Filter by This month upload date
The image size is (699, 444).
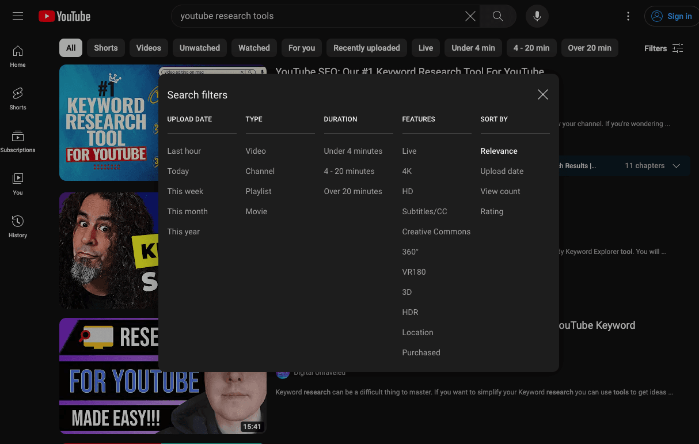click(x=188, y=211)
